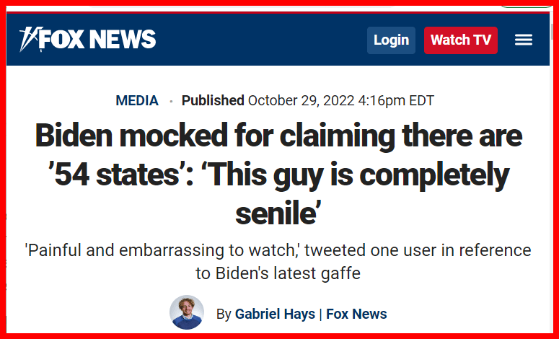559x339 pixels.
Task: Click the bold word "Published"
Action: click(213, 101)
